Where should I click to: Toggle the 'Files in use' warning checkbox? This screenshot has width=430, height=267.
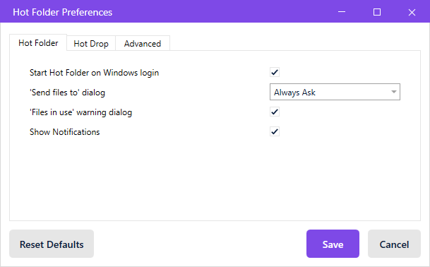pos(275,112)
